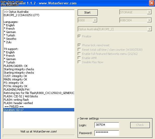Toggle the Finalize checkbox

point(79,36)
